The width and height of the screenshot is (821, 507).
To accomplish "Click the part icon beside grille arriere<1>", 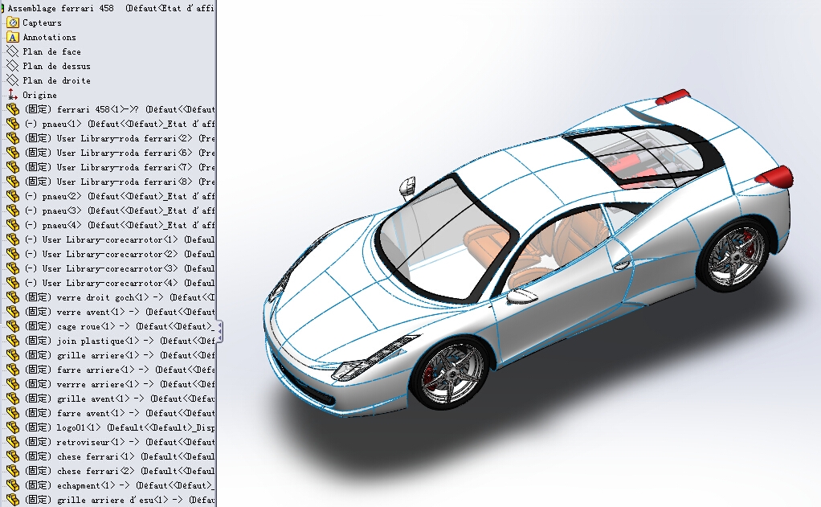I will (13, 355).
